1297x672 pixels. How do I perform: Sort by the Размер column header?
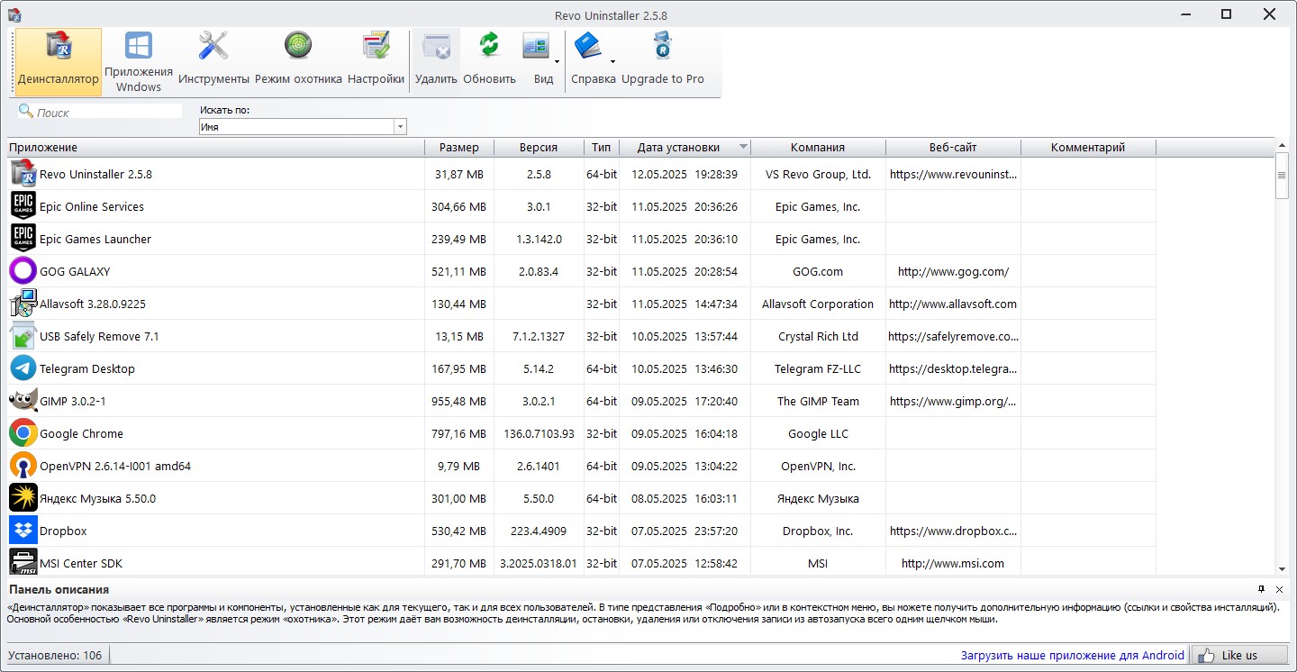click(459, 147)
